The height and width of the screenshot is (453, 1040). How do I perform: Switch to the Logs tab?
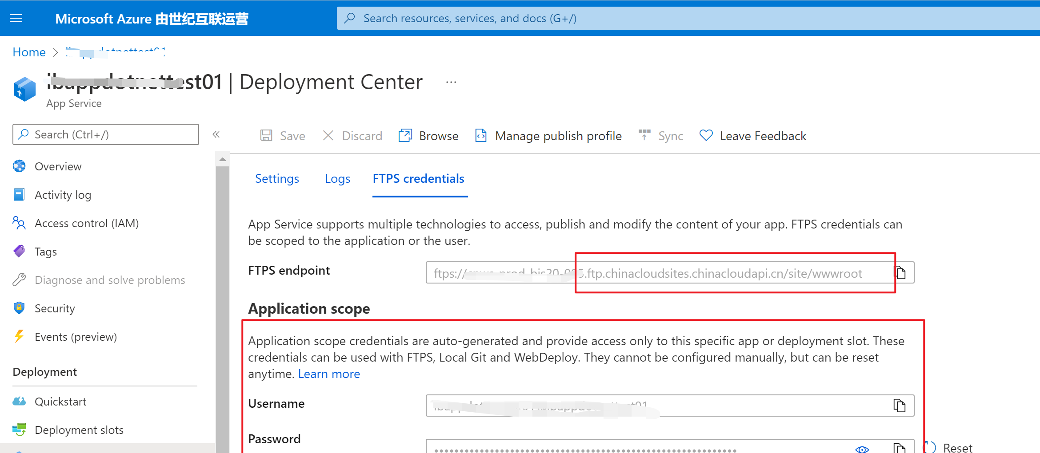(x=337, y=178)
